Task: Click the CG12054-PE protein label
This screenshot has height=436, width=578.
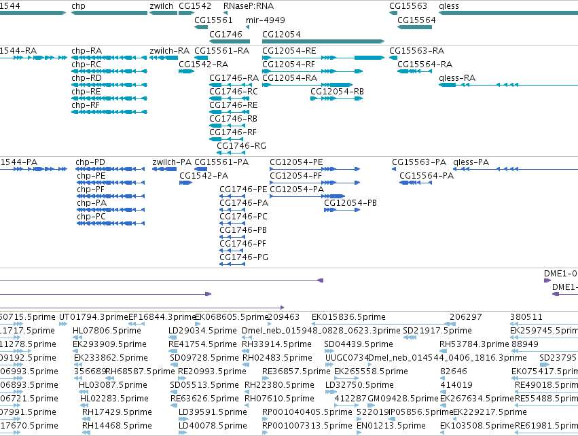Action: click(296, 162)
